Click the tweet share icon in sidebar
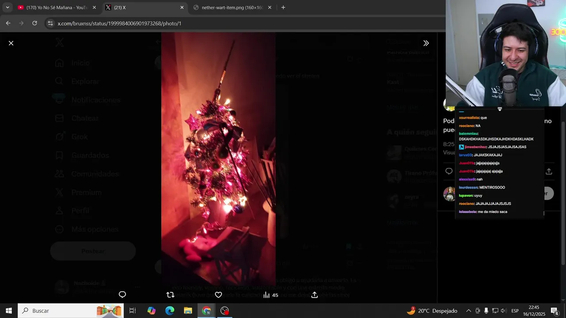This screenshot has width=566, height=318. pyautogui.click(x=549, y=171)
